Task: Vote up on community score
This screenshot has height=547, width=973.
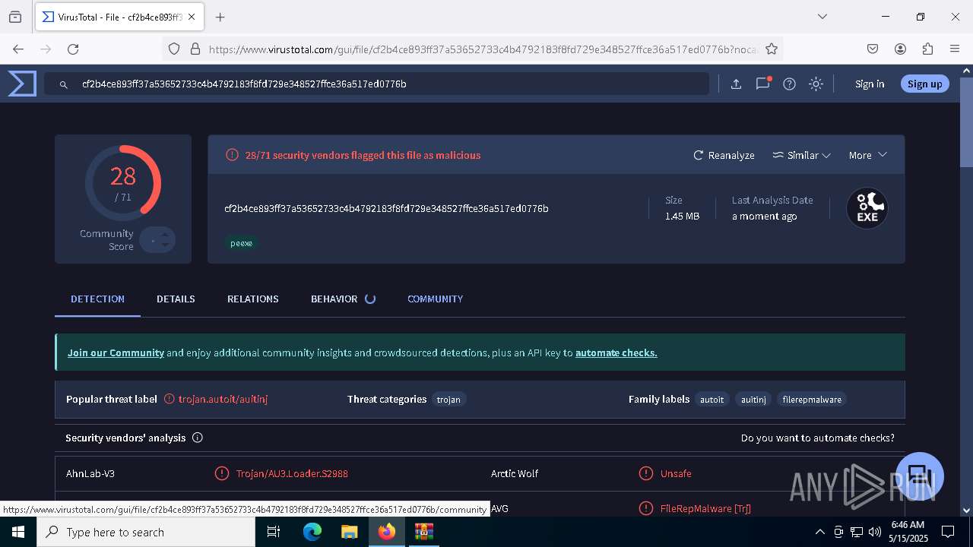Action: (x=165, y=235)
